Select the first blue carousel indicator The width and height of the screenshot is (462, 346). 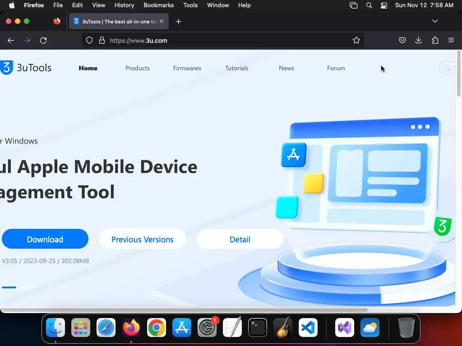[9, 287]
